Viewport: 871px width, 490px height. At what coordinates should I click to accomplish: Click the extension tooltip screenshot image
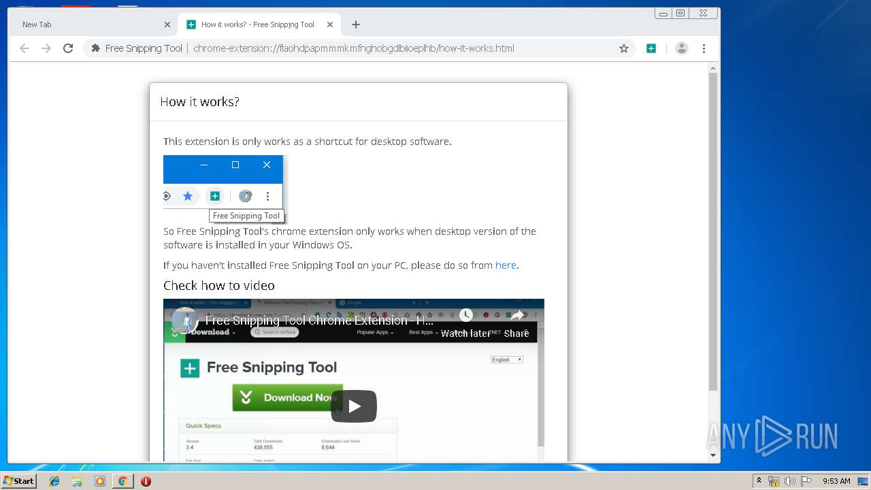tap(225, 189)
